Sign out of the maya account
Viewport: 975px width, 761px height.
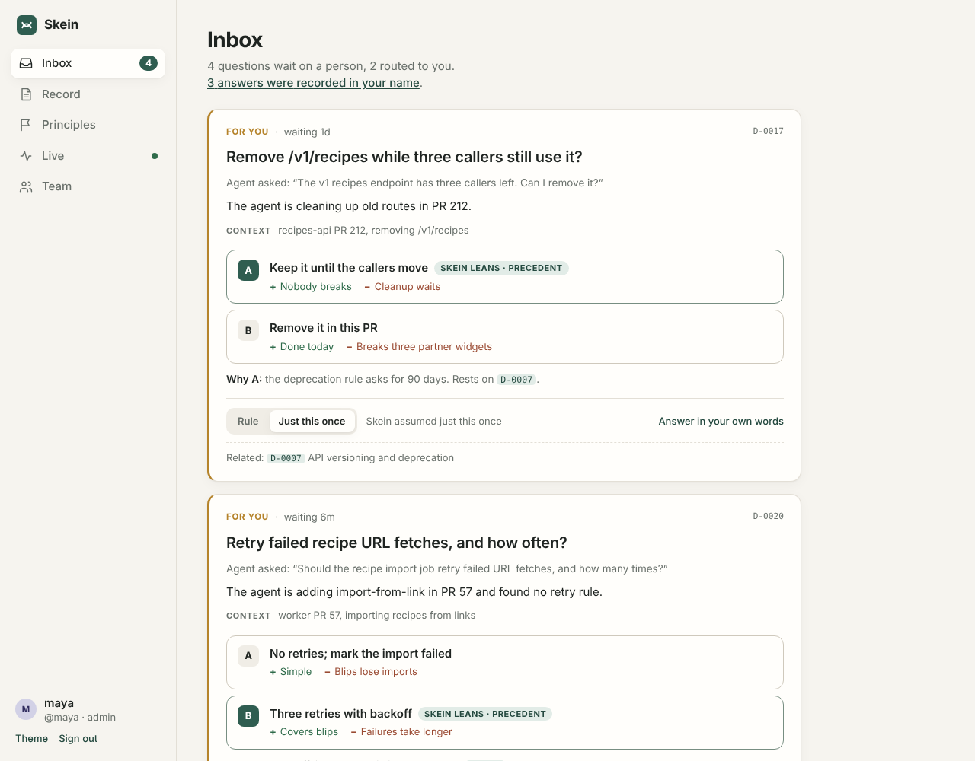pos(78,739)
